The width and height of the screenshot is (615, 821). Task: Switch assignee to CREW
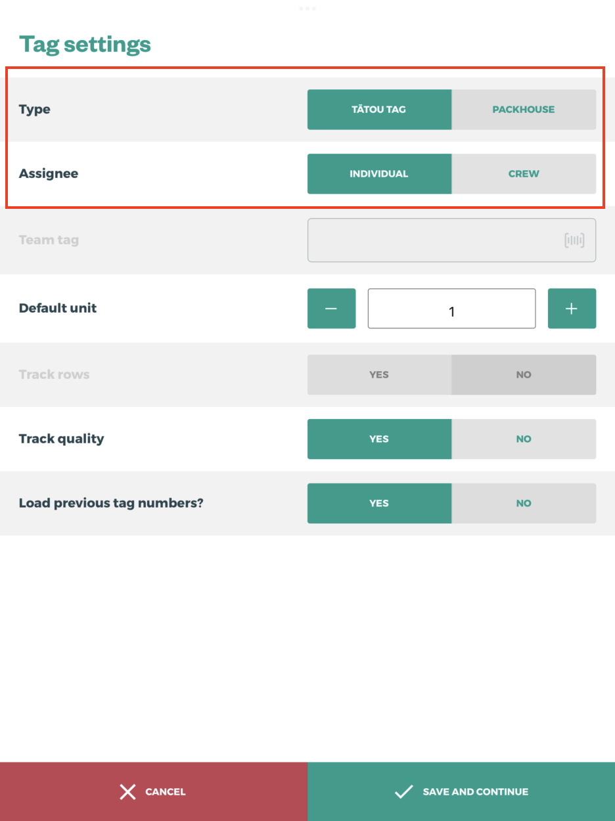coord(524,173)
